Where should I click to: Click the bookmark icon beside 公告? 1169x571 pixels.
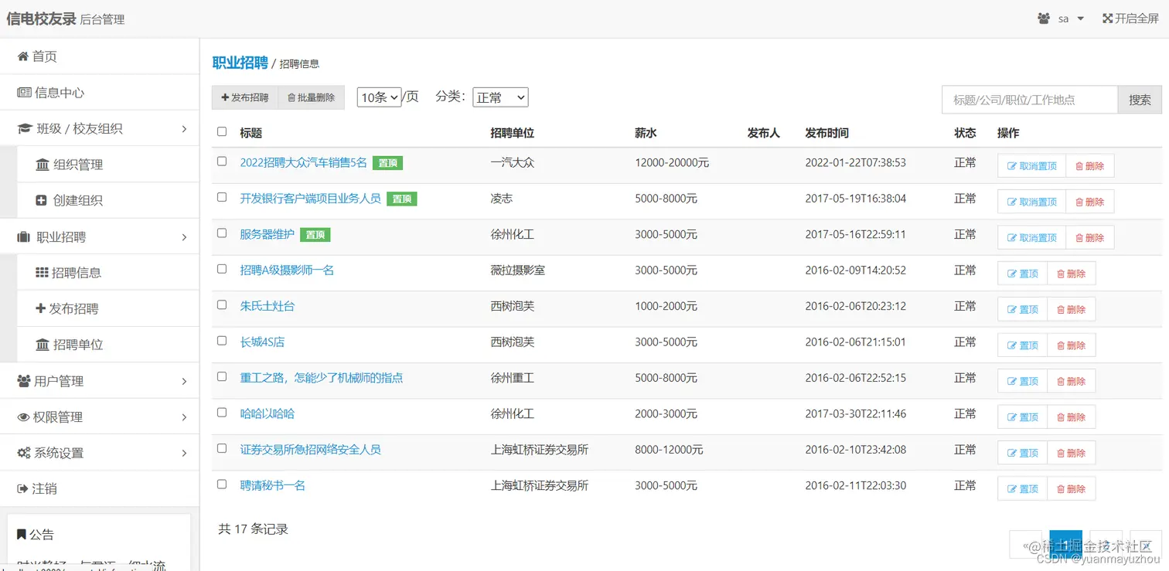pos(22,535)
